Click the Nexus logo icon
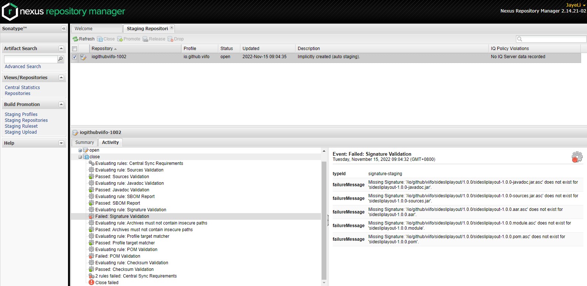This screenshot has width=587, height=286. tap(10, 12)
